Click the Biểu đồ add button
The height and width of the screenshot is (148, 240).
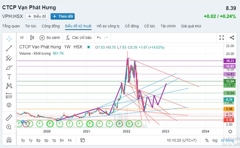(37, 16)
